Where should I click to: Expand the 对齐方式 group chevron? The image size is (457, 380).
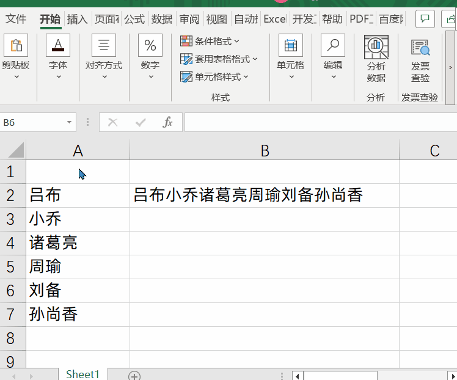[104, 76]
